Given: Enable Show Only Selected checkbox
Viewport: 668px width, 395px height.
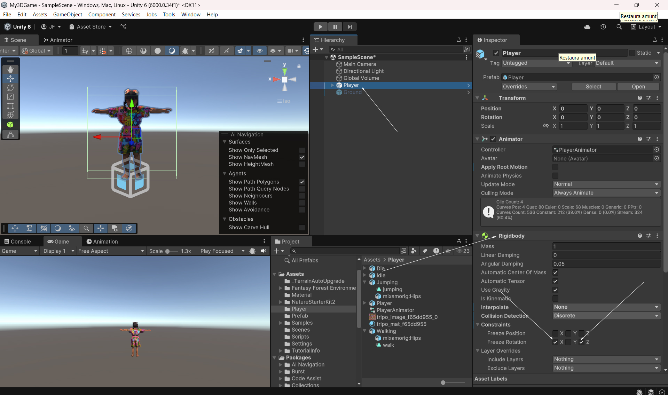Looking at the screenshot, I should [x=302, y=150].
